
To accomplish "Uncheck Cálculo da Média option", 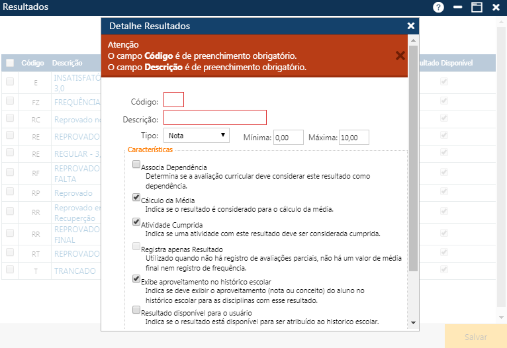I will coord(136,197).
